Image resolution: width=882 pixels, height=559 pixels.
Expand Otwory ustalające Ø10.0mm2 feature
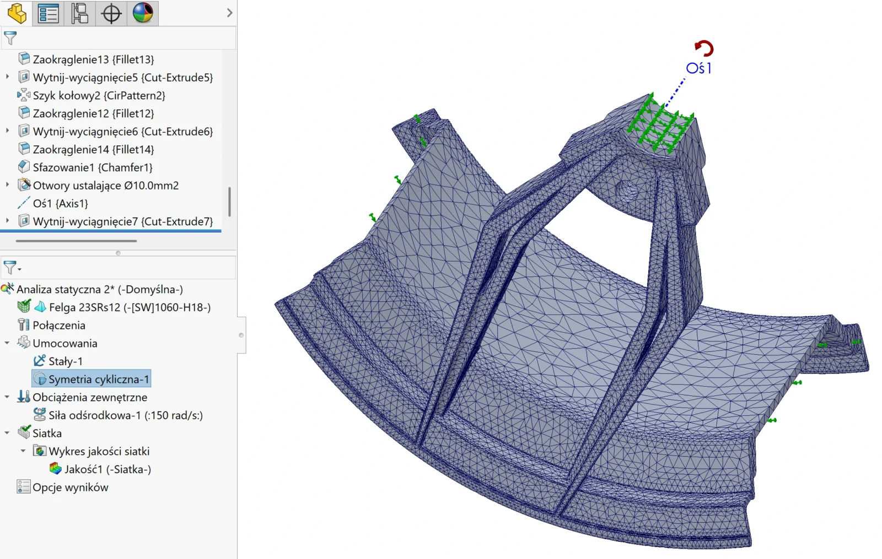[x=7, y=185]
